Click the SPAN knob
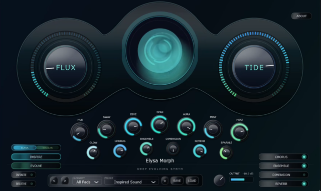 (x=159, y=124)
